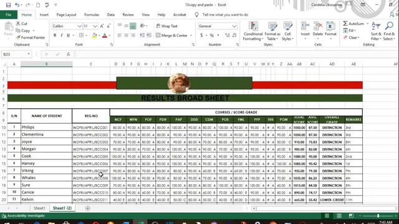Increase the cell indent
399x224 pixels.
tap(149, 35)
